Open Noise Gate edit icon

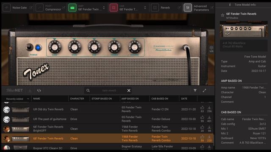pos(31,8)
